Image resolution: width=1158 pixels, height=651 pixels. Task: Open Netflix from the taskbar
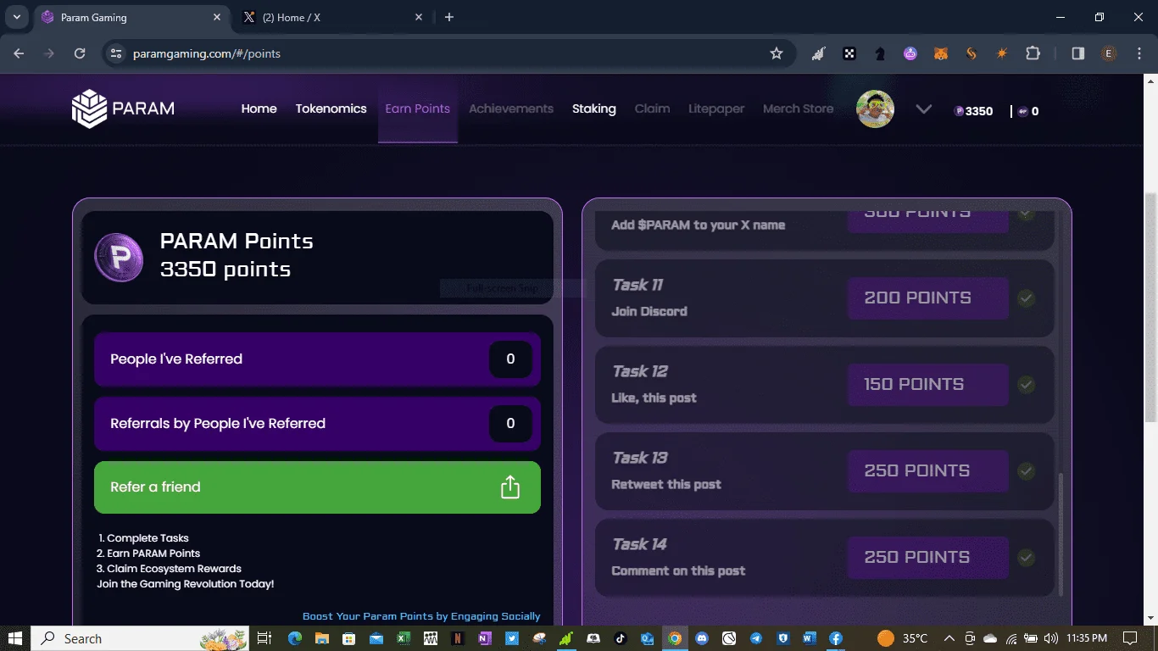pyautogui.click(x=458, y=638)
